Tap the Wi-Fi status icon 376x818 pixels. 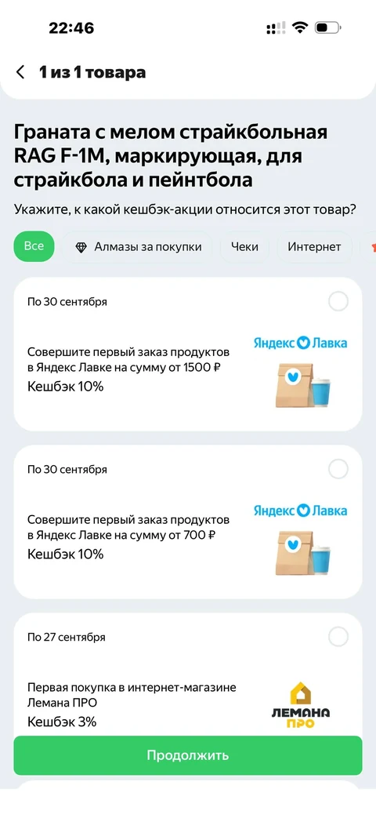[x=299, y=27]
